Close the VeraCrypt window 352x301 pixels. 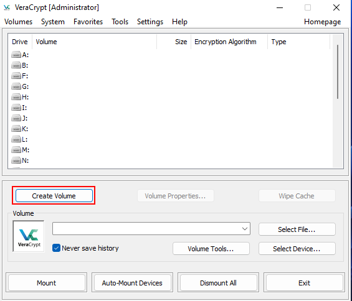click(x=336, y=7)
